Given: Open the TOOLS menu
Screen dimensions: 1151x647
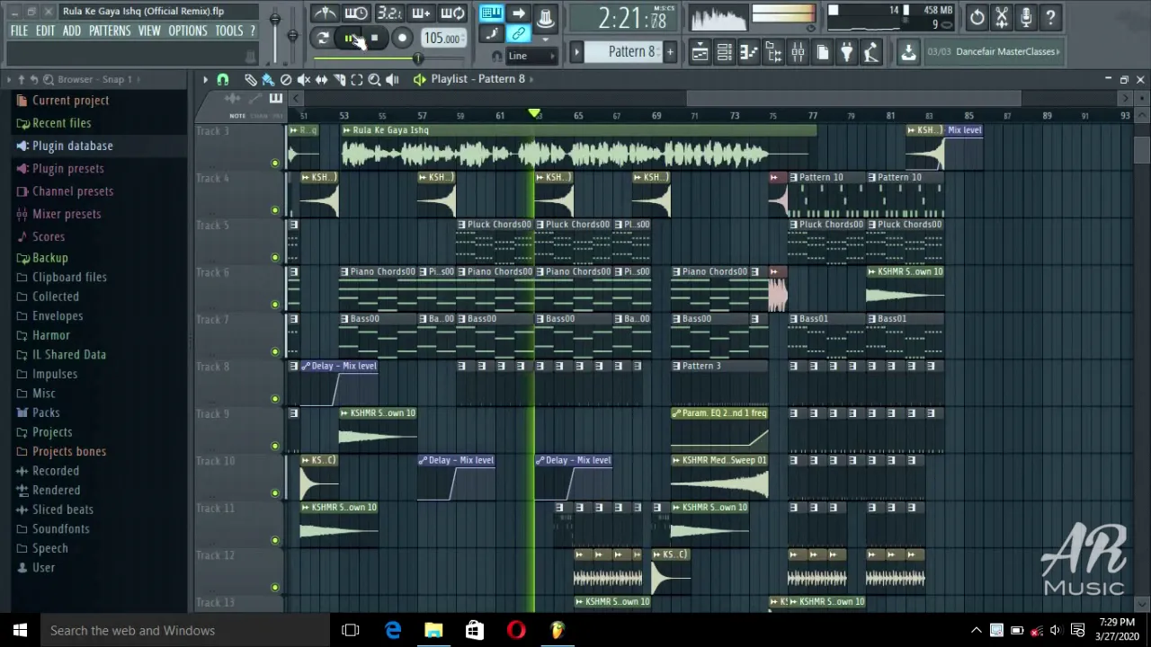Looking at the screenshot, I should (x=229, y=31).
